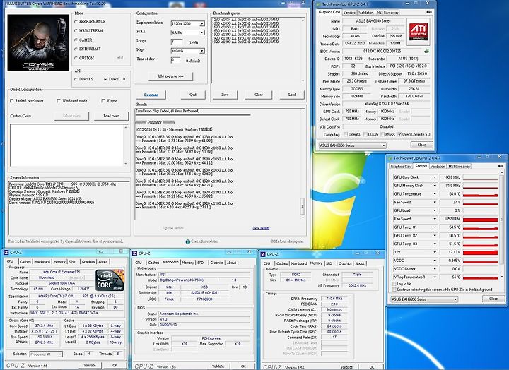
Task: Click the Save button under Benchmark queue
Action: (225, 95)
